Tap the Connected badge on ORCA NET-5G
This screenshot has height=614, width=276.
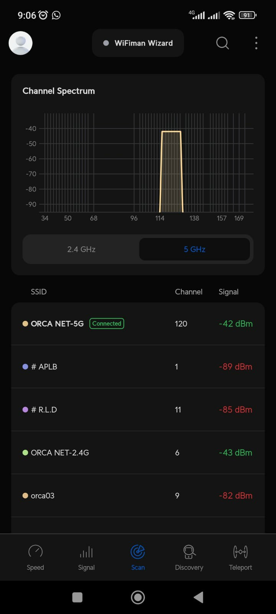tap(107, 324)
